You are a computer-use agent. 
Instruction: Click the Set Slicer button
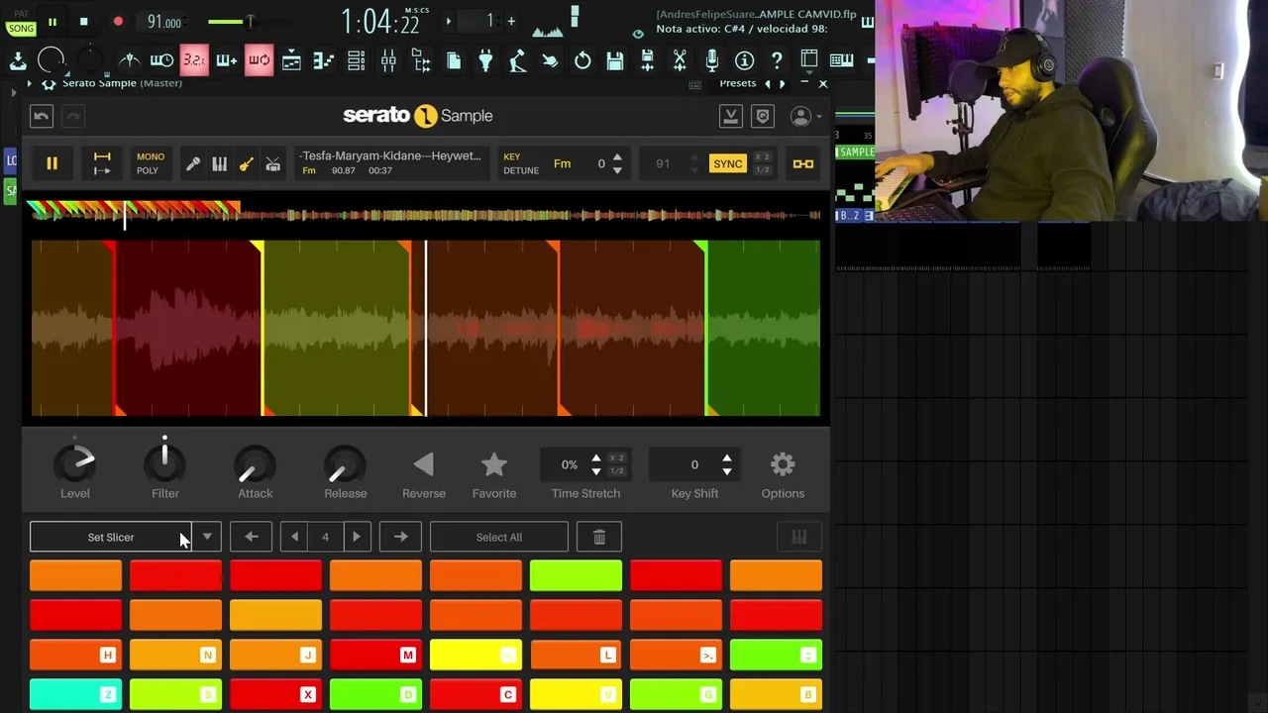point(111,537)
